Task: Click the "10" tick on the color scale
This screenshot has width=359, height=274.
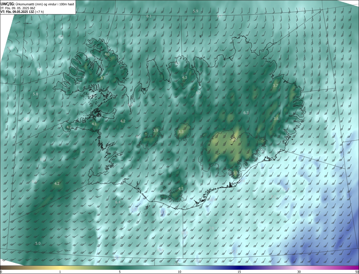Action: [179, 272]
